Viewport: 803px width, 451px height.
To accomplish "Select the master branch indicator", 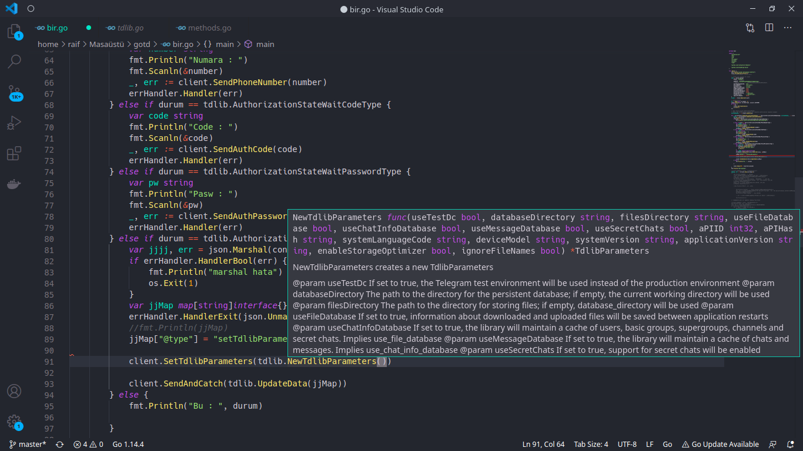I will click(27, 444).
